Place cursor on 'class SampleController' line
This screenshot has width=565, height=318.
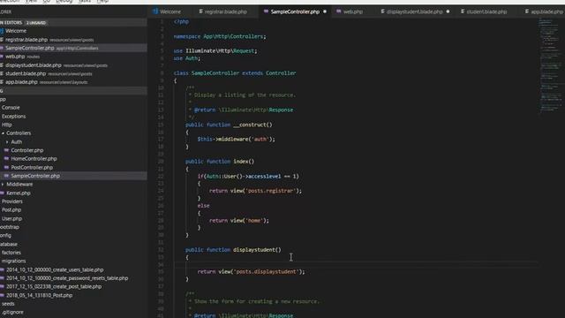pos(235,73)
